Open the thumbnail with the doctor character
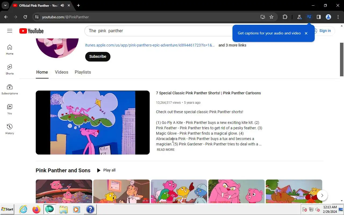 (x=121, y=191)
